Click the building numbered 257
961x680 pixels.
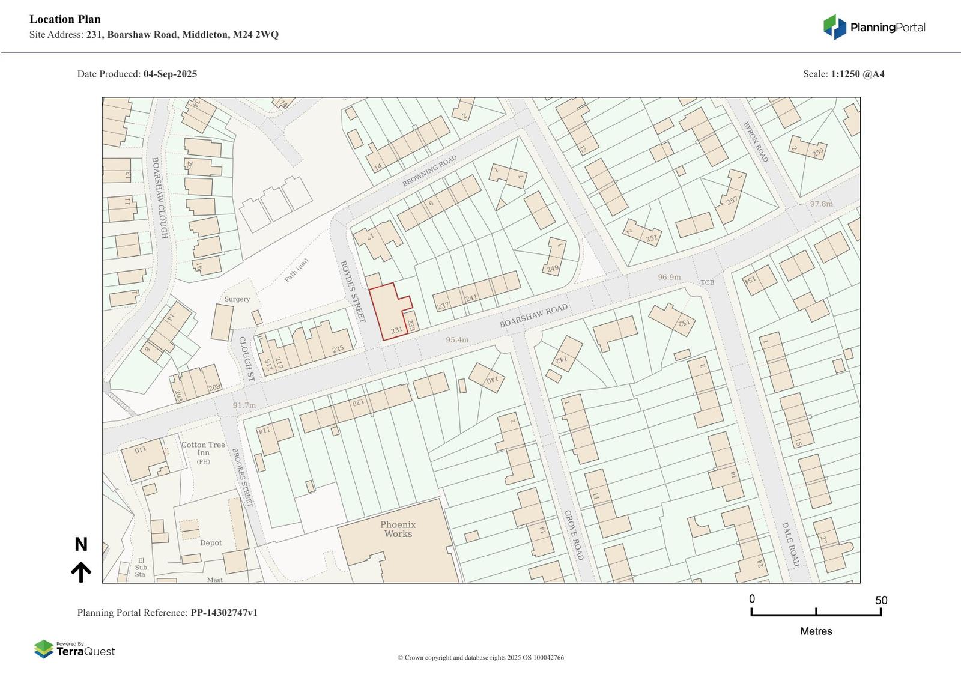pos(732,198)
